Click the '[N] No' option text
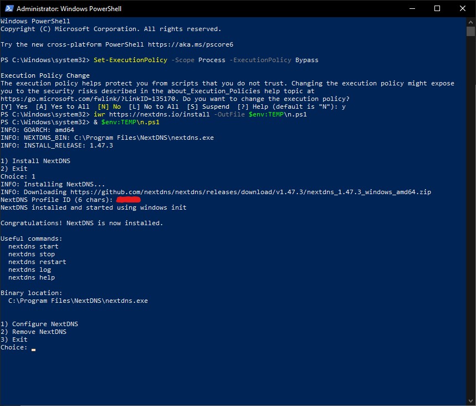This screenshot has width=476, height=406. pos(109,106)
